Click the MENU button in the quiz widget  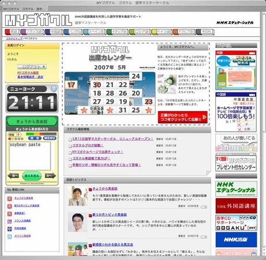tap(50, 138)
